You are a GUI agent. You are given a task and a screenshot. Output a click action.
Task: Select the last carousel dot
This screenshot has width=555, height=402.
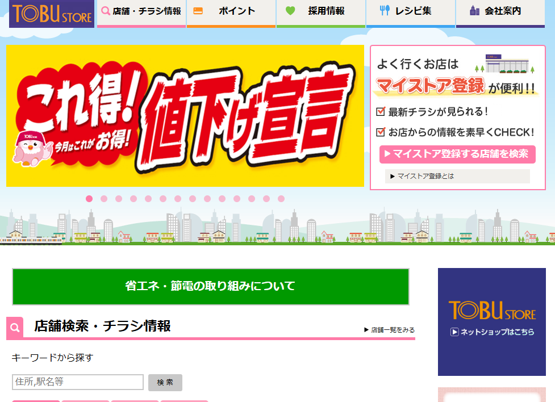point(281,199)
